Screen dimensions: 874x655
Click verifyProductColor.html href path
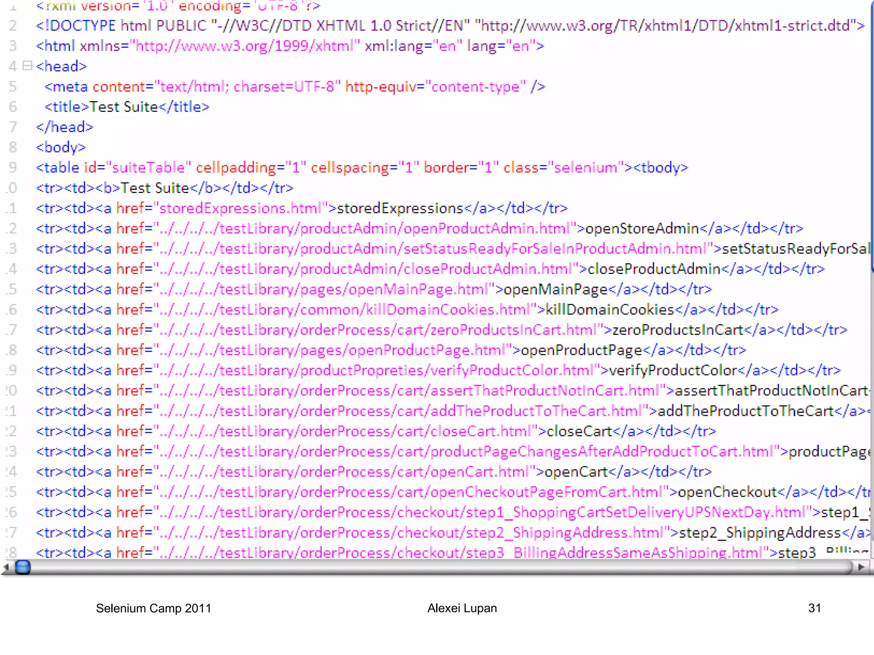(377, 370)
